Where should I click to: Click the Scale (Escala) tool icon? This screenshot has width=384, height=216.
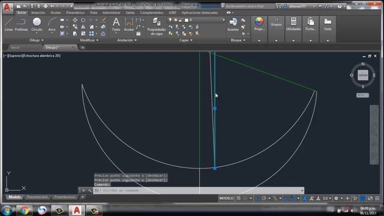click(83, 34)
